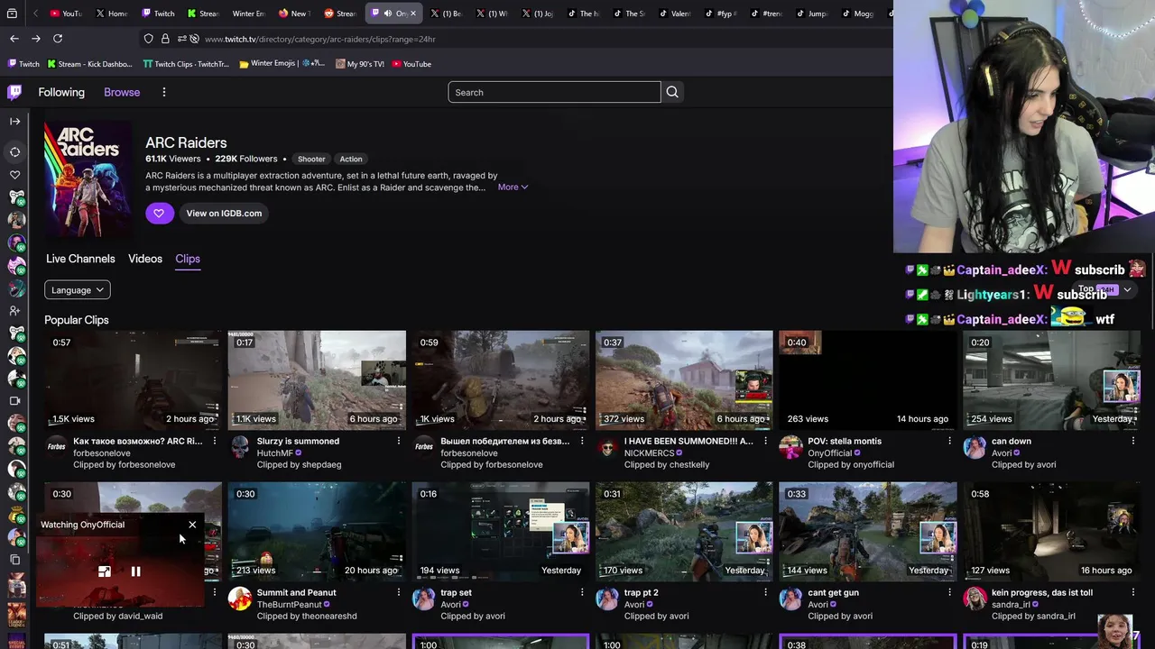Open the Language filter dropdown

[x=78, y=290]
